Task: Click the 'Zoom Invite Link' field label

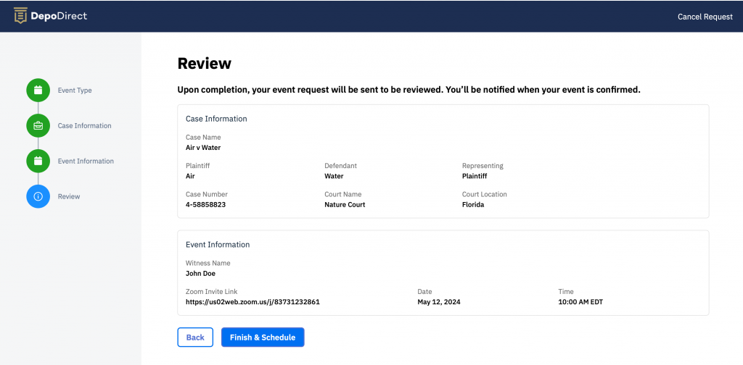Action: [211, 292]
